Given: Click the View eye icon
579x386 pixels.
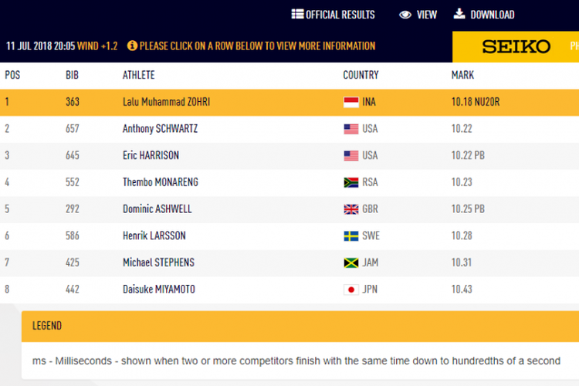Looking at the screenshot, I should pos(405,14).
